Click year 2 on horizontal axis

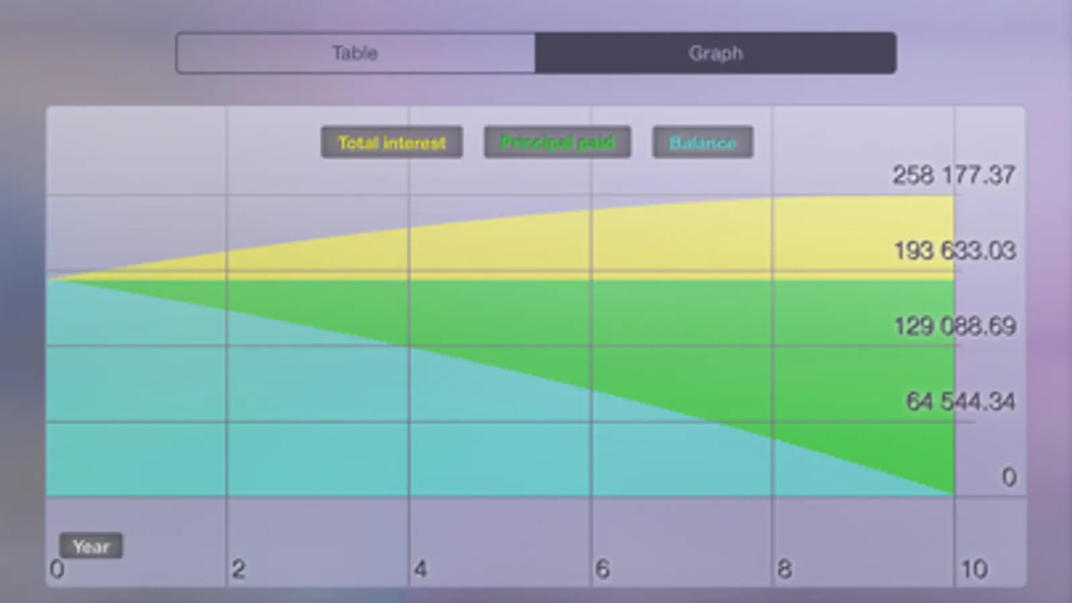[239, 569]
